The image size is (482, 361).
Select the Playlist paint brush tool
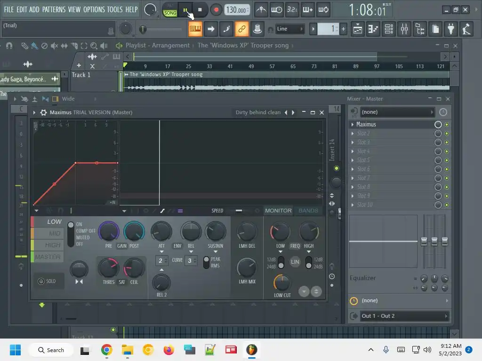[x=34, y=46]
